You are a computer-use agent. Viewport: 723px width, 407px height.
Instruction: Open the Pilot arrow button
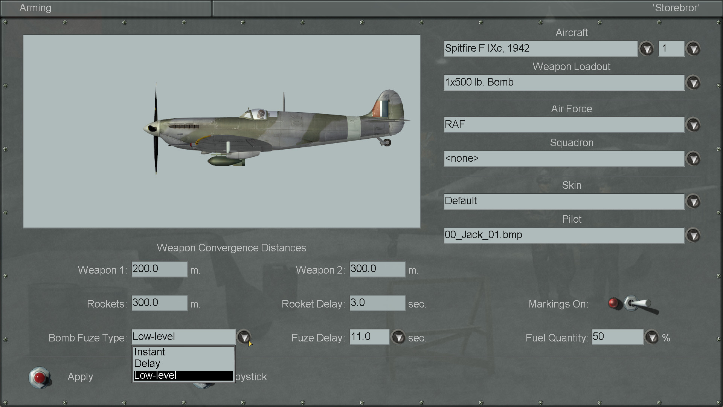tap(693, 236)
